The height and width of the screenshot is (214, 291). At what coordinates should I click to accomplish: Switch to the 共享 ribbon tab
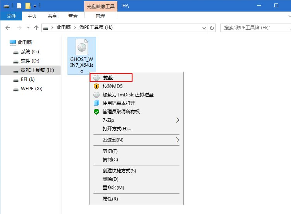coord(52,16)
